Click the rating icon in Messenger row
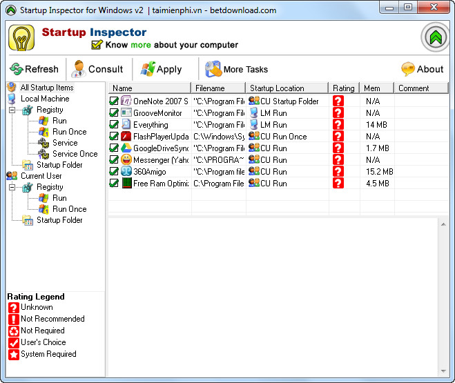 (x=338, y=159)
